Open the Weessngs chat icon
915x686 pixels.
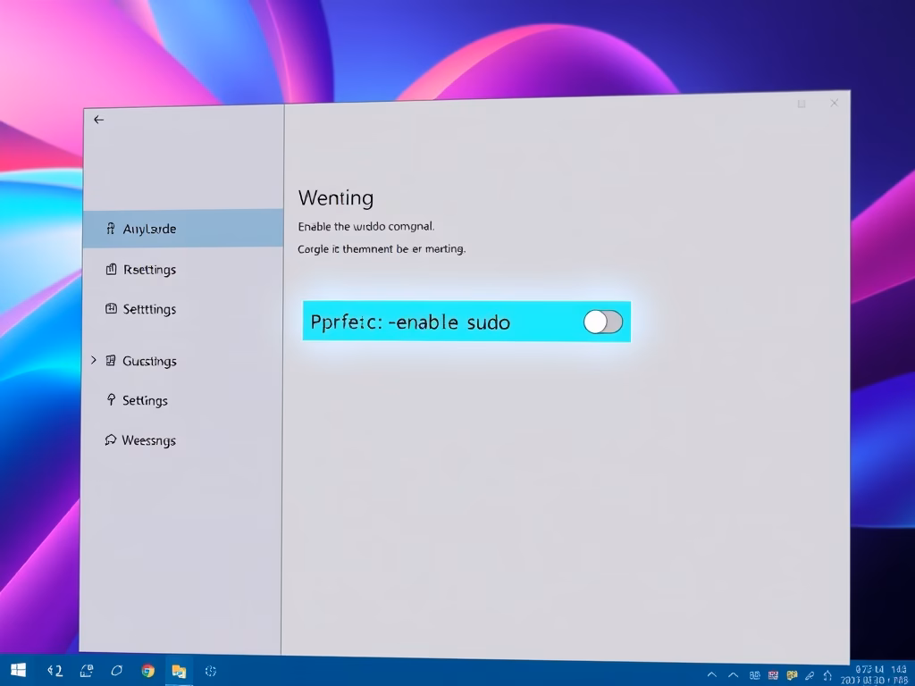[x=110, y=440]
